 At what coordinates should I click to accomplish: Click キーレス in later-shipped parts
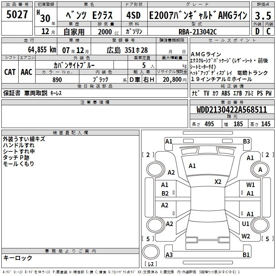pyautogui.click(x=56, y=93)
